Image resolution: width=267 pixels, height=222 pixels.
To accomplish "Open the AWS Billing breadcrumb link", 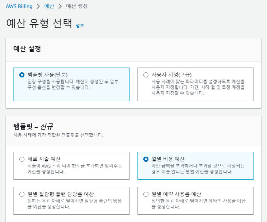I will coord(19,6).
